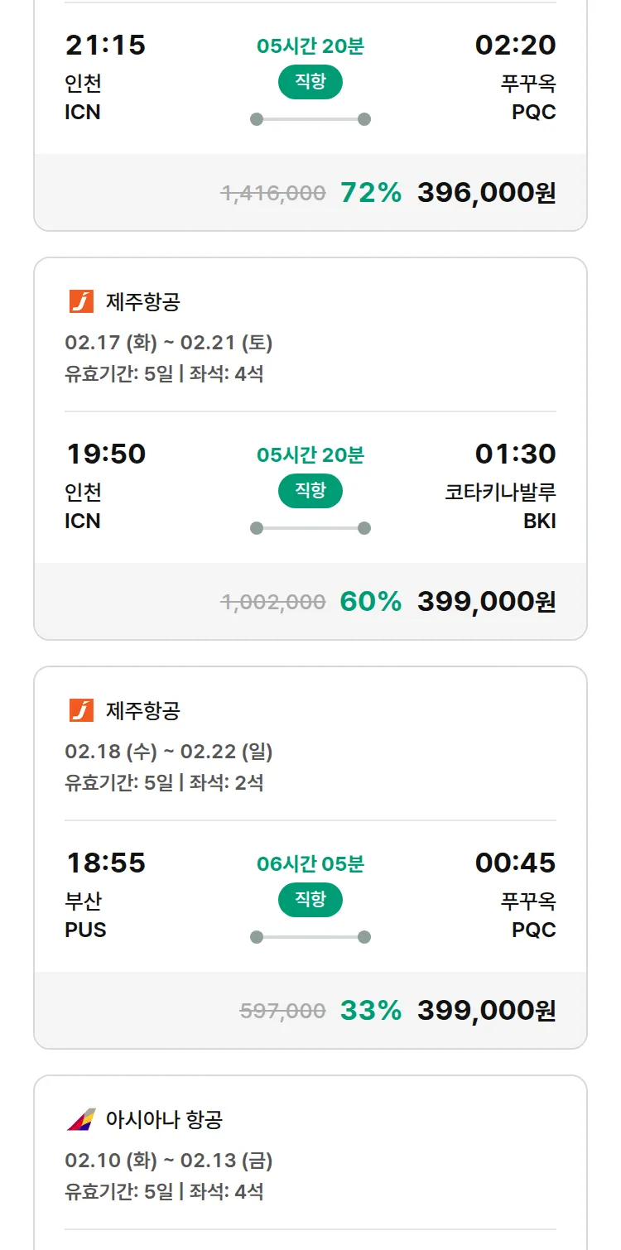The width and height of the screenshot is (621, 1250).
Task: Select the 33% discount 399,000원 price
Action: point(486,1010)
